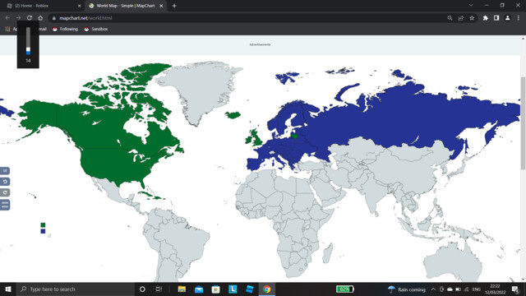Reload the MapChart page
Image resolution: width=526 pixels, height=296 pixels.
[30, 18]
